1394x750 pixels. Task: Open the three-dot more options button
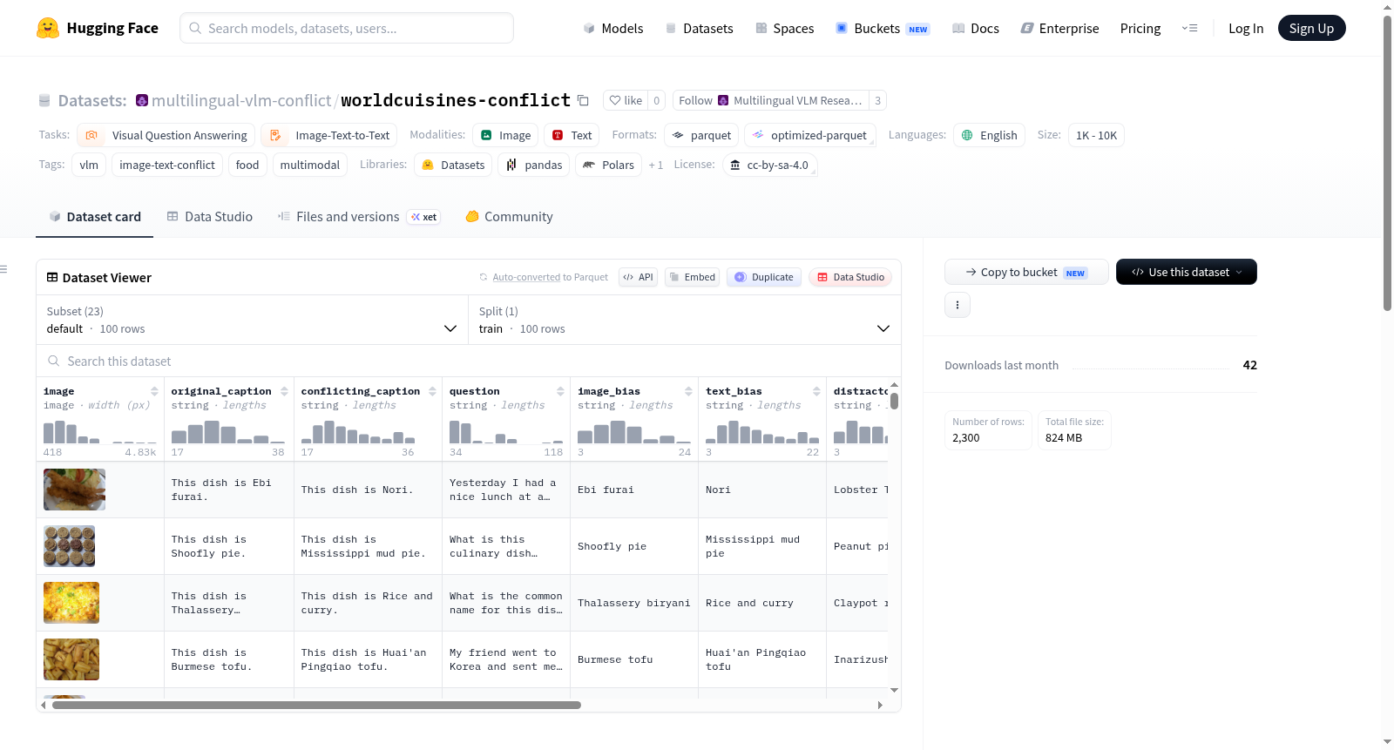pyautogui.click(x=958, y=305)
